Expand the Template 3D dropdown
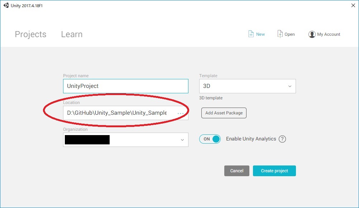Image resolution: width=359 pixels, height=208 pixels. [248, 86]
